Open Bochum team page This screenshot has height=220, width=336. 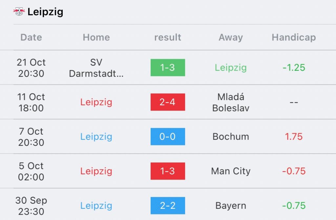coord(231,137)
